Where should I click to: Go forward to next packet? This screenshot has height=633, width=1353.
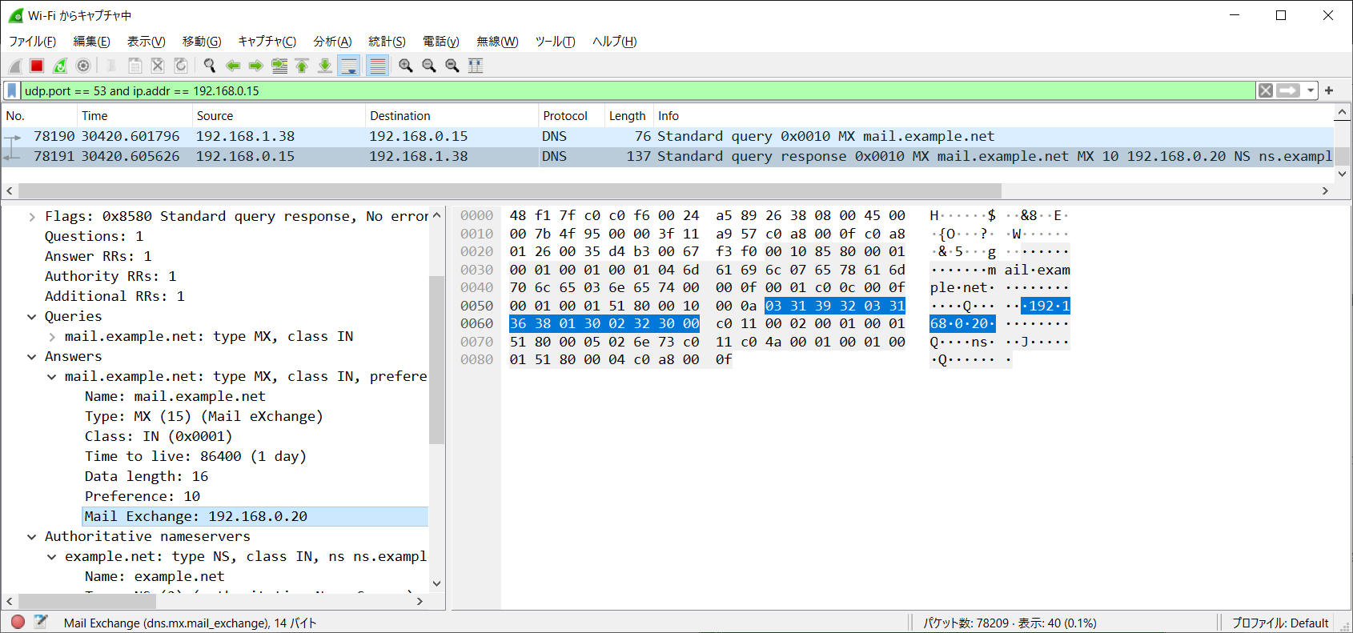pos(256,66)
